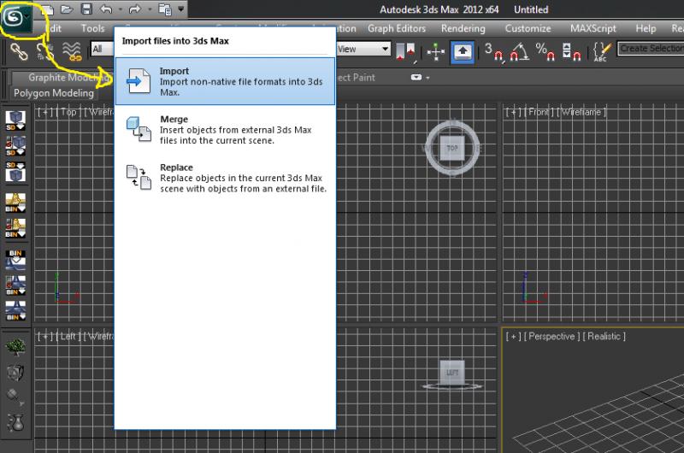Open the reference coordinate system View dropdown
Viewport: 684px width, 453px height.
click(363, 50)
